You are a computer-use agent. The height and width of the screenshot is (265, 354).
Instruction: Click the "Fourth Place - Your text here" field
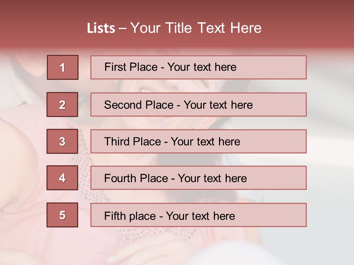[176, 179]
